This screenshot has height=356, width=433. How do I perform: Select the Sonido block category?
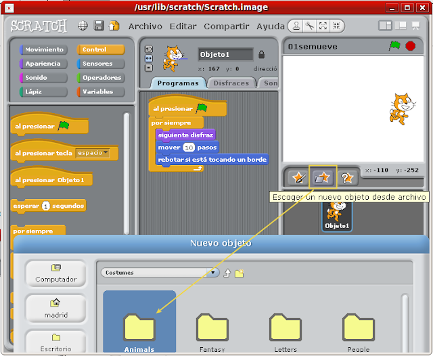click(43, 78)
